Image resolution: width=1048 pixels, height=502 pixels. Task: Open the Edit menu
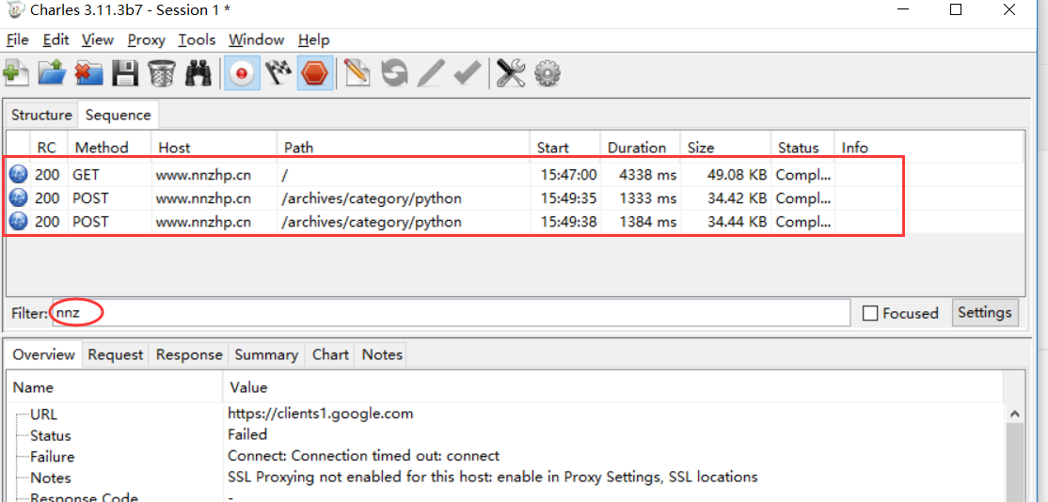(56, 40)
